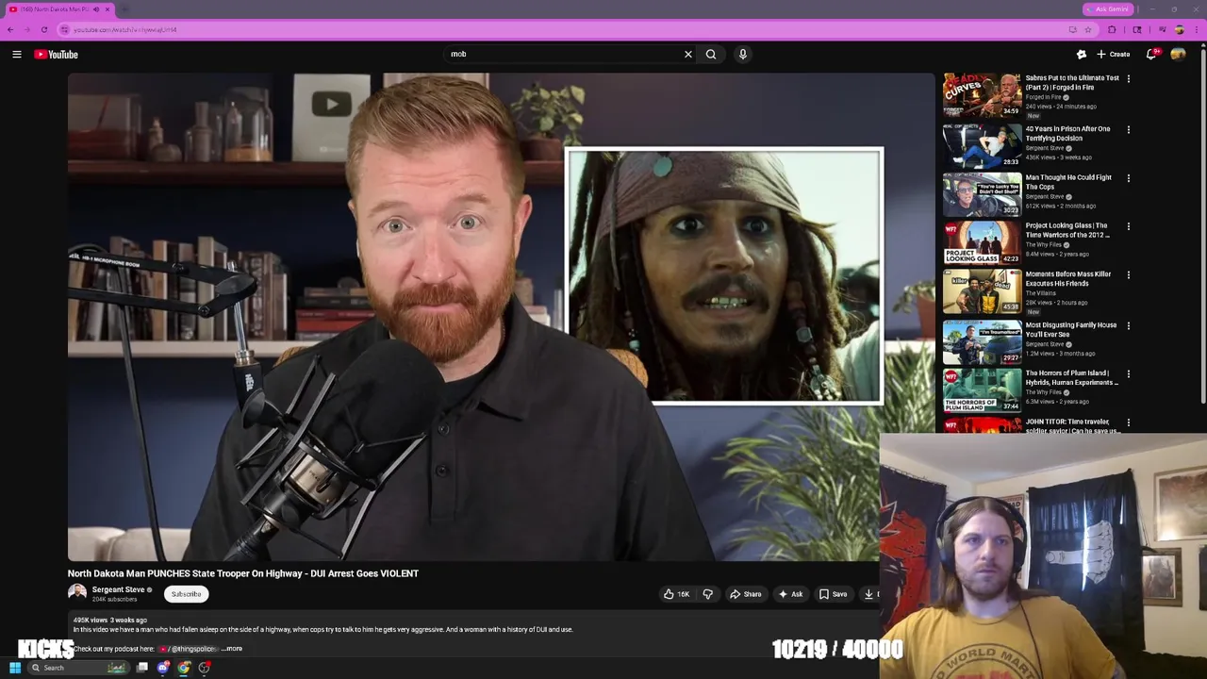
Task: Open the JOHN TITOR video title
Action: tap(1072, 426)
